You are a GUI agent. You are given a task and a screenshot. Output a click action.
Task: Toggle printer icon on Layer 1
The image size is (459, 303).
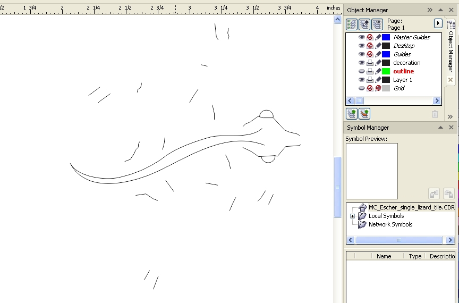[x=370, y=80]
